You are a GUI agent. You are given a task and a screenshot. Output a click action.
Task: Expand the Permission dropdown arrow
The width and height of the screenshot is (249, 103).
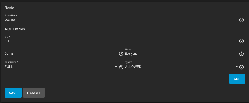click(x=116, y=67)
